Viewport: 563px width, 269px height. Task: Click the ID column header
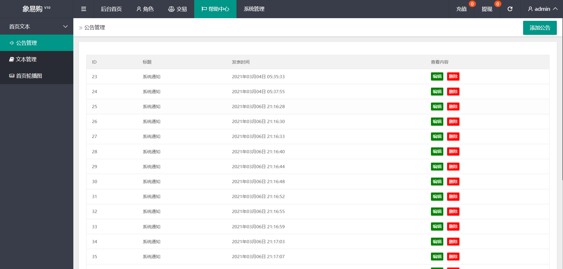(x=94, y=62)
